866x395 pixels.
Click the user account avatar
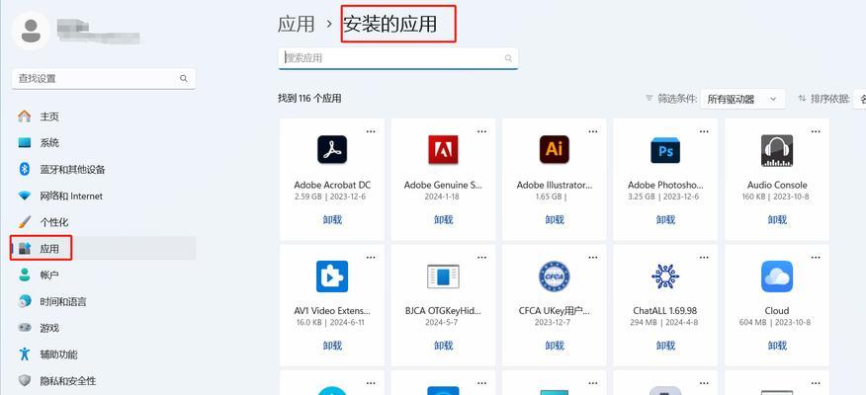coord(31,31)
